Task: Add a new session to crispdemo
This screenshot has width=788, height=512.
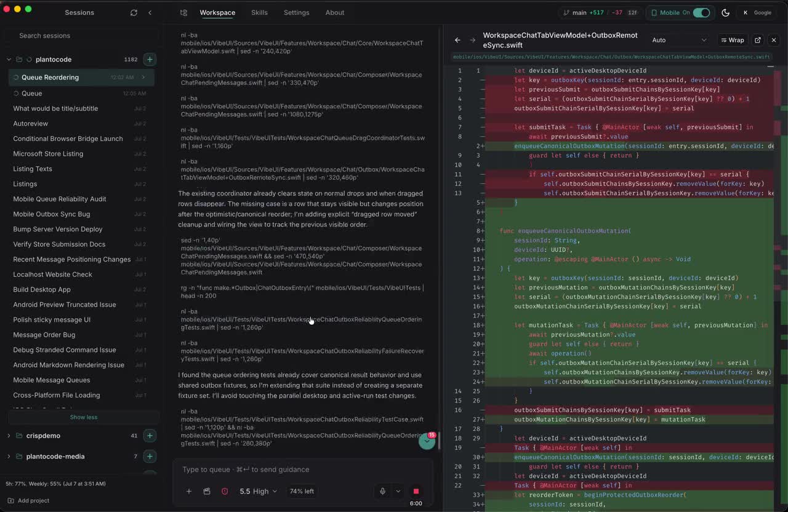Action: pyautogui.click(x=150, y=436)
